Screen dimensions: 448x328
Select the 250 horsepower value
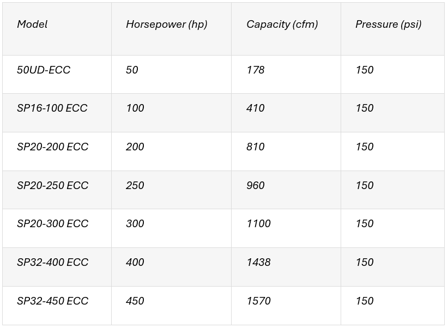(x=135, y=185)
